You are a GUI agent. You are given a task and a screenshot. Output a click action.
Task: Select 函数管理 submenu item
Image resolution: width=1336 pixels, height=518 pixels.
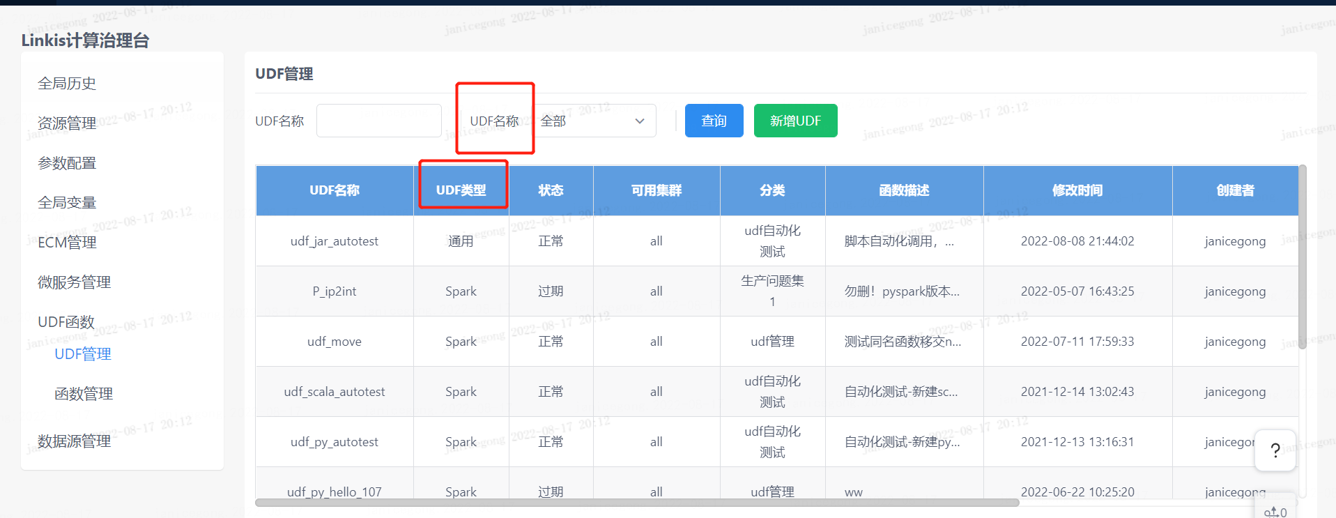click(84, 394)
